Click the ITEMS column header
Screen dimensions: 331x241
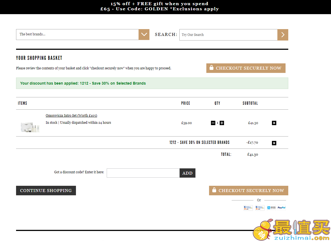point(22,103)
